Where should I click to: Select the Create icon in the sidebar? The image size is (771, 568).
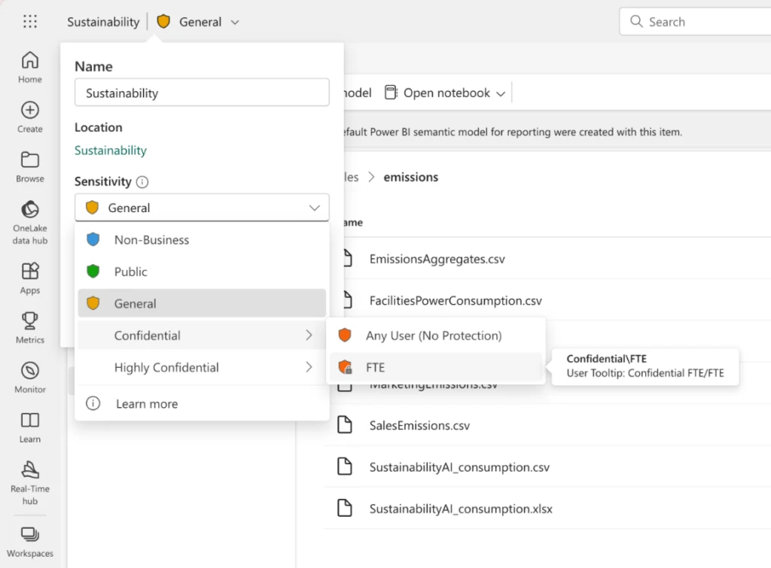pos(29,117)
